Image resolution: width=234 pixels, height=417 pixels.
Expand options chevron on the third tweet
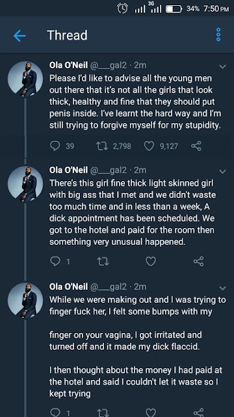(223, 288)
